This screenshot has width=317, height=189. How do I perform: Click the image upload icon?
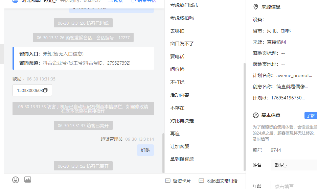click(x=28, y=180)
